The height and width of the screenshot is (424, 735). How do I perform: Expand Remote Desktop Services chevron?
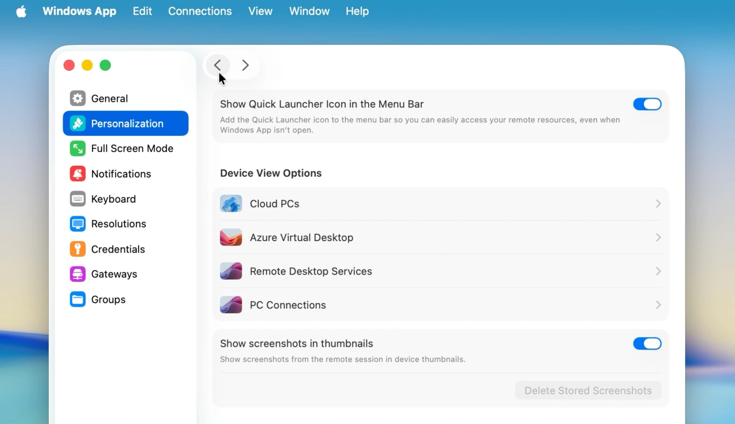(658, 271)
